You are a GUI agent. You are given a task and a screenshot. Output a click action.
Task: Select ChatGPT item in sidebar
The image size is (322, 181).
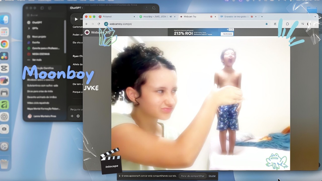coord(35,22)
